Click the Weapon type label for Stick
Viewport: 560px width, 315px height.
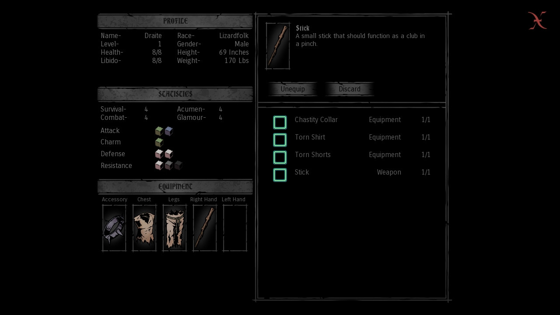click(x=389, y=172)
